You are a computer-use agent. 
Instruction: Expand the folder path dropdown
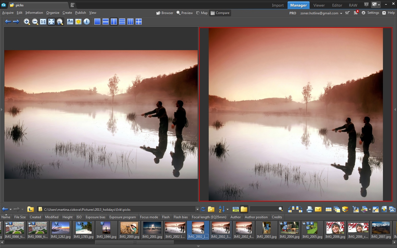click(197, 209)
